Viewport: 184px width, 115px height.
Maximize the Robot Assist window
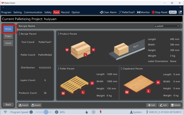click(x=172, y=3)
